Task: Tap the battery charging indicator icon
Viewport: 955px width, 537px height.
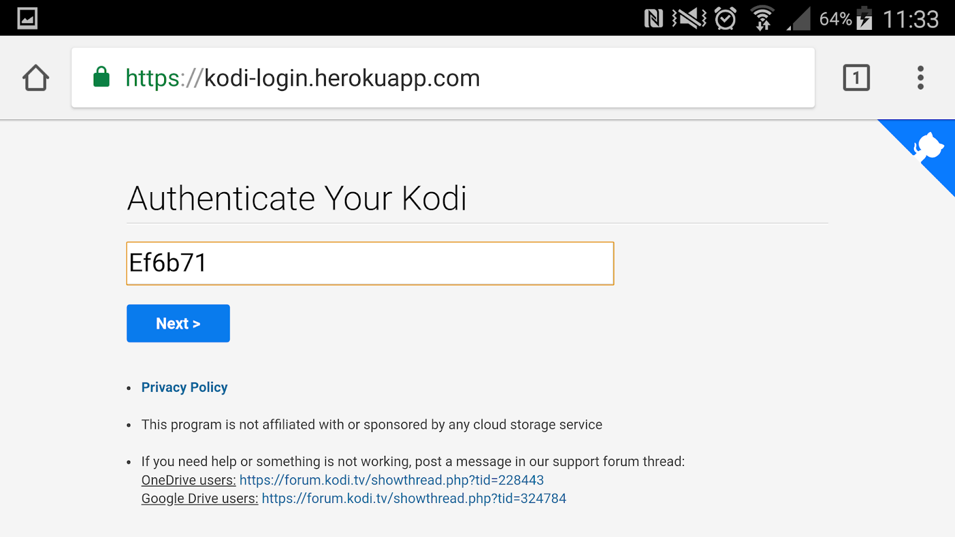Action: coord(864,19)
